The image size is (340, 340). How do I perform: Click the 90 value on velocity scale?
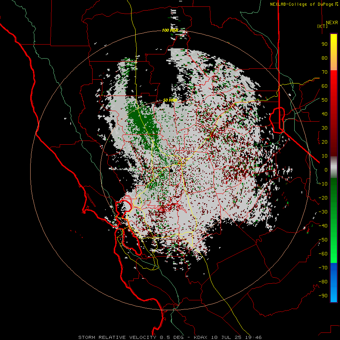[325, 44]
